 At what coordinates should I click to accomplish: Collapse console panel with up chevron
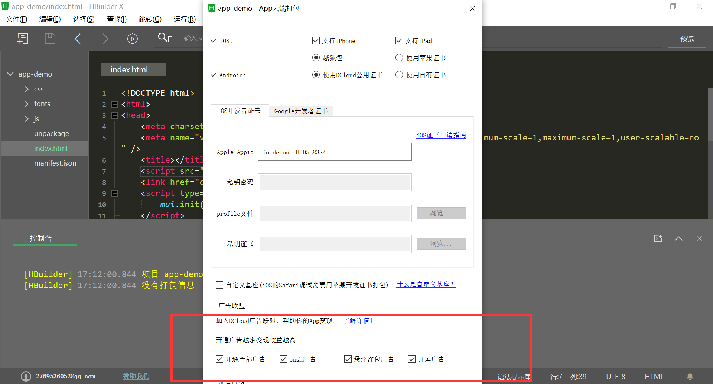[679, 238]
